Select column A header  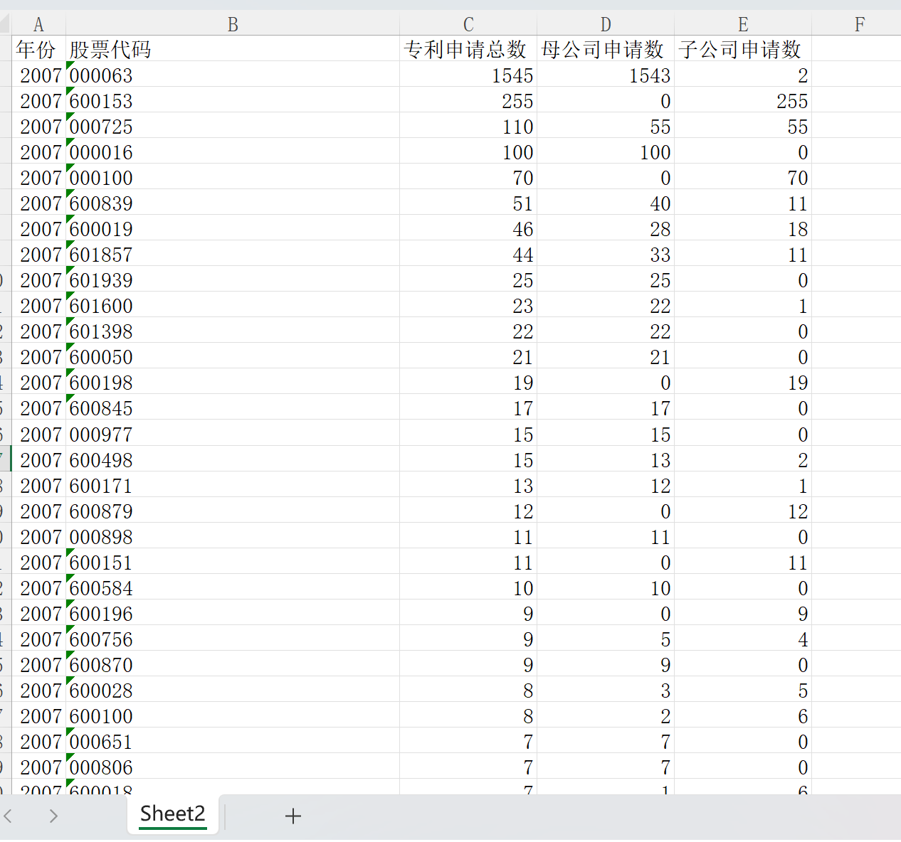(38, 25)
